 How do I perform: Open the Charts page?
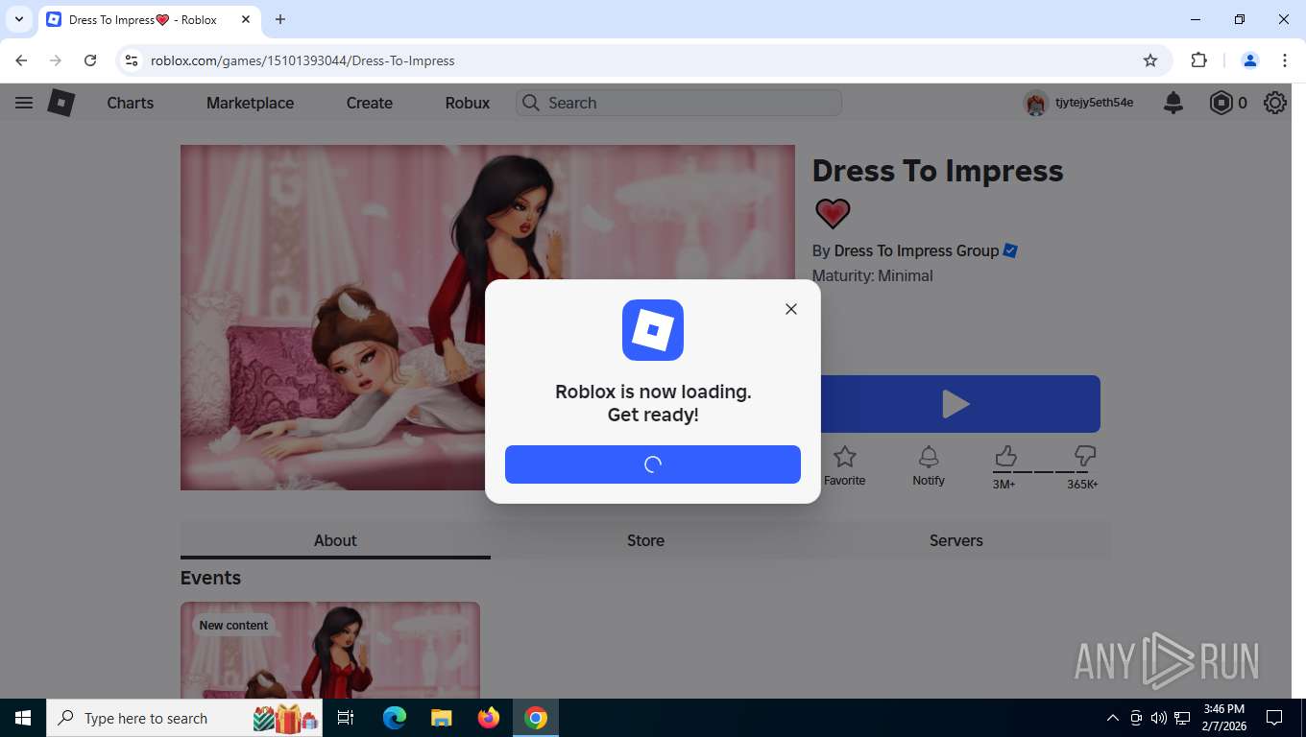(131, 103)
